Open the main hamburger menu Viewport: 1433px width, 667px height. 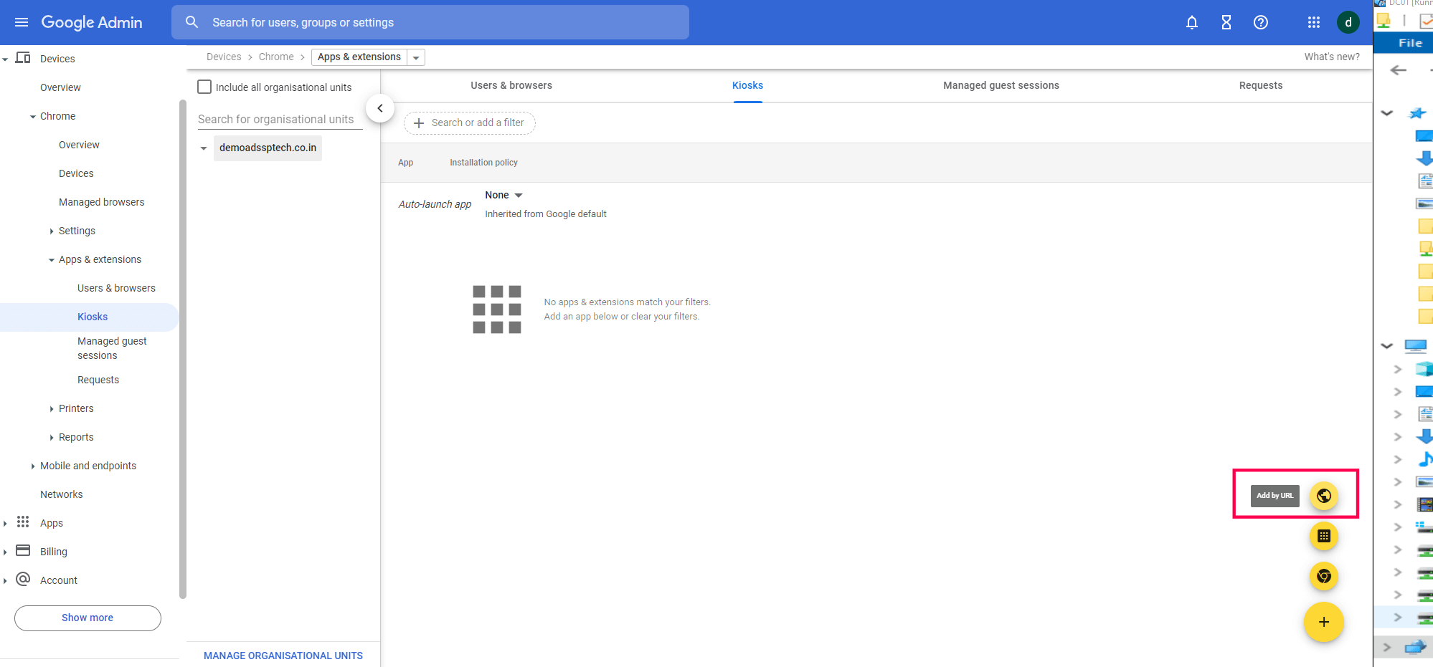point(22,22)
